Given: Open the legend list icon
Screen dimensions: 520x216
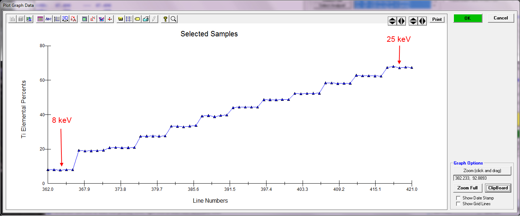Looking at the screenshot, I should (129, 19).
